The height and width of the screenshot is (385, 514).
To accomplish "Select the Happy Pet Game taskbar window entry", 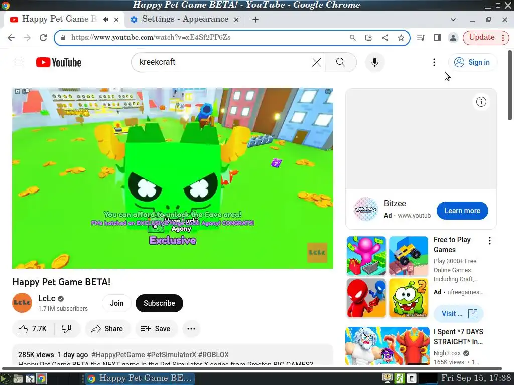I will [x=140, y=379].
